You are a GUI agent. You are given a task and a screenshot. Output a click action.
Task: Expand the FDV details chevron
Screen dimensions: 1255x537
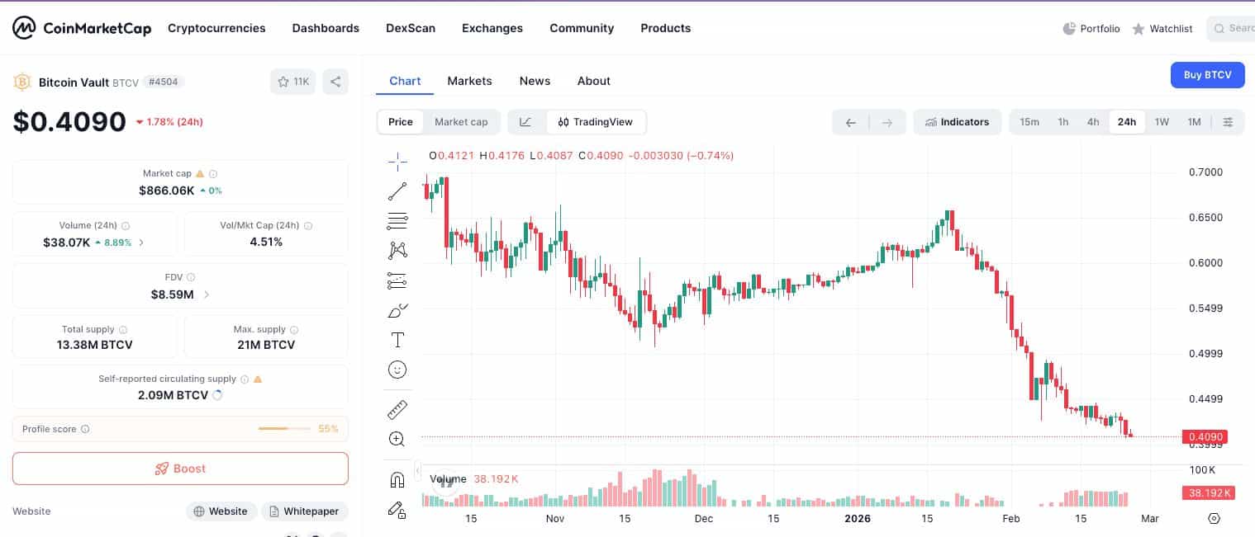click(206, 294)
